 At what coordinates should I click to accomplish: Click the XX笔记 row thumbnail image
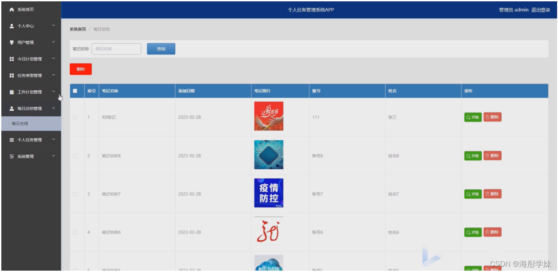(x=269, y=116)
